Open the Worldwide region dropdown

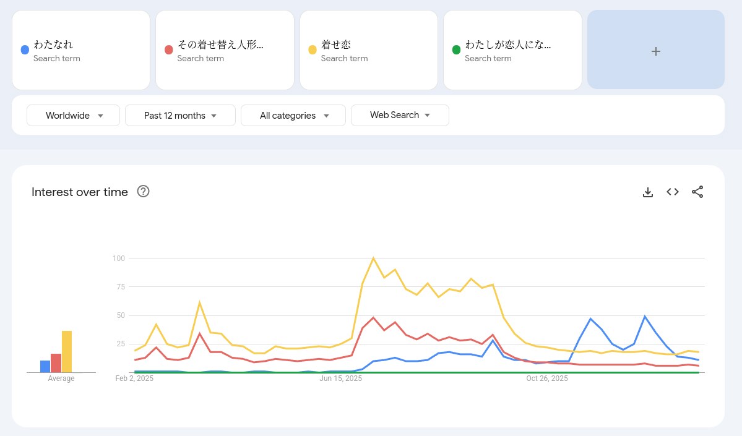tap(73, 116)
